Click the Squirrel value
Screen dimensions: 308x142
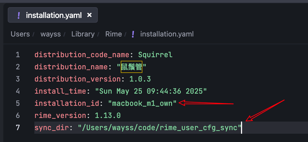[x=155, y=55]
